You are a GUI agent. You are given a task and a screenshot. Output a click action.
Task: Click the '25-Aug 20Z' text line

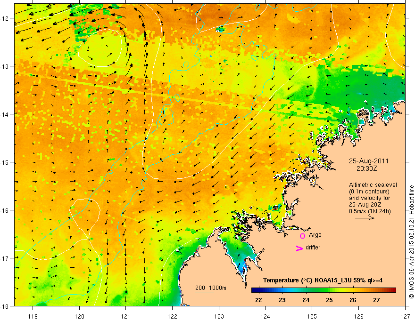365,205
